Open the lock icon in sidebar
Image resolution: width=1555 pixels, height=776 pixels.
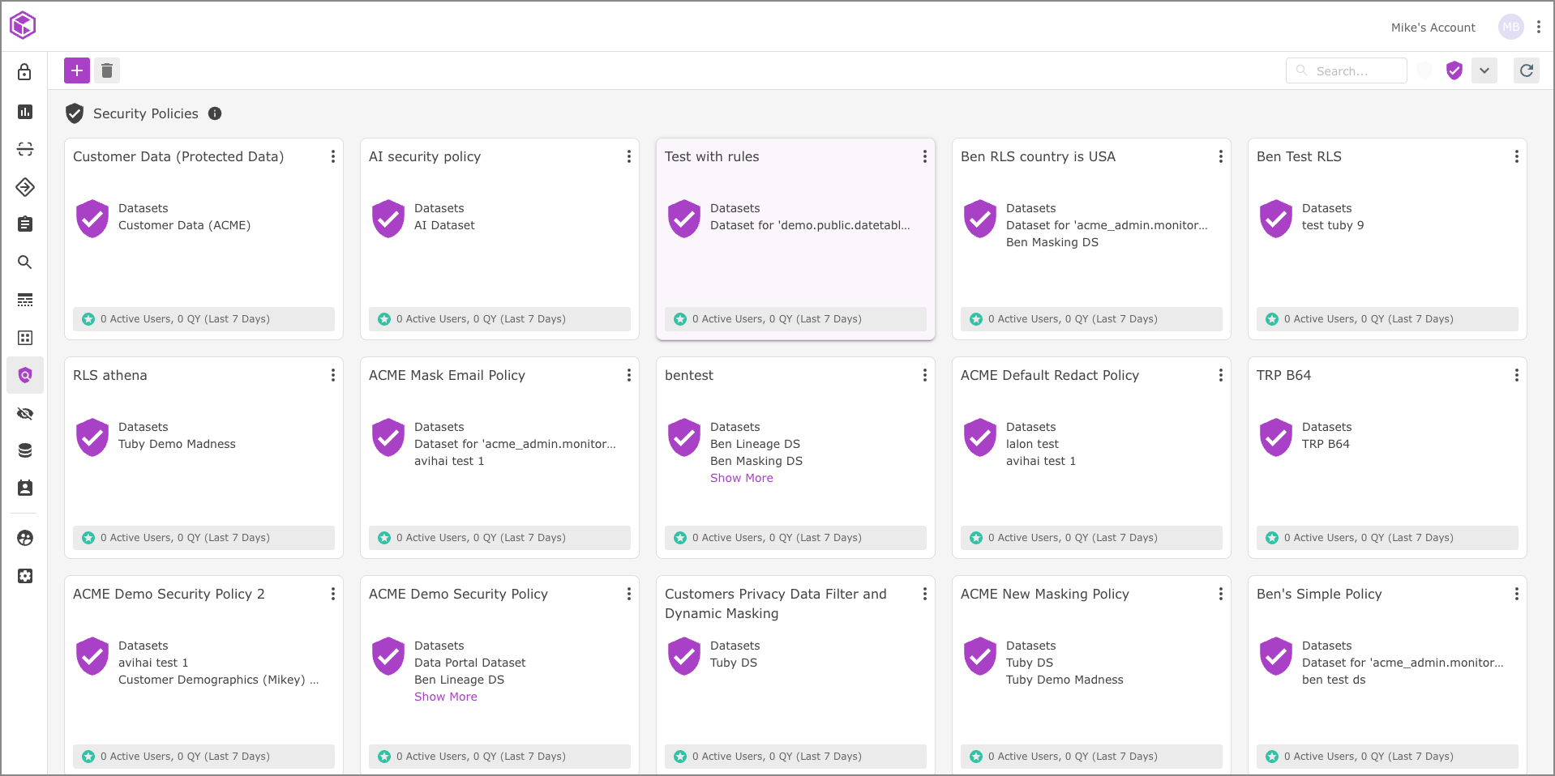25,72
